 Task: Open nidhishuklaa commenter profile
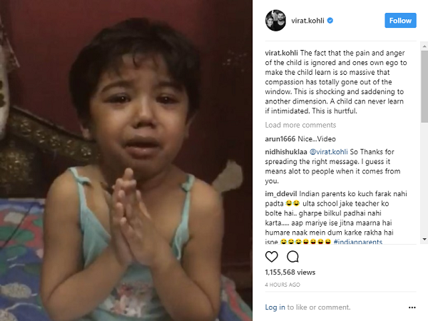tap(286, 152)
